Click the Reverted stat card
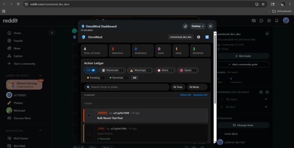 [x=200, y=51]
